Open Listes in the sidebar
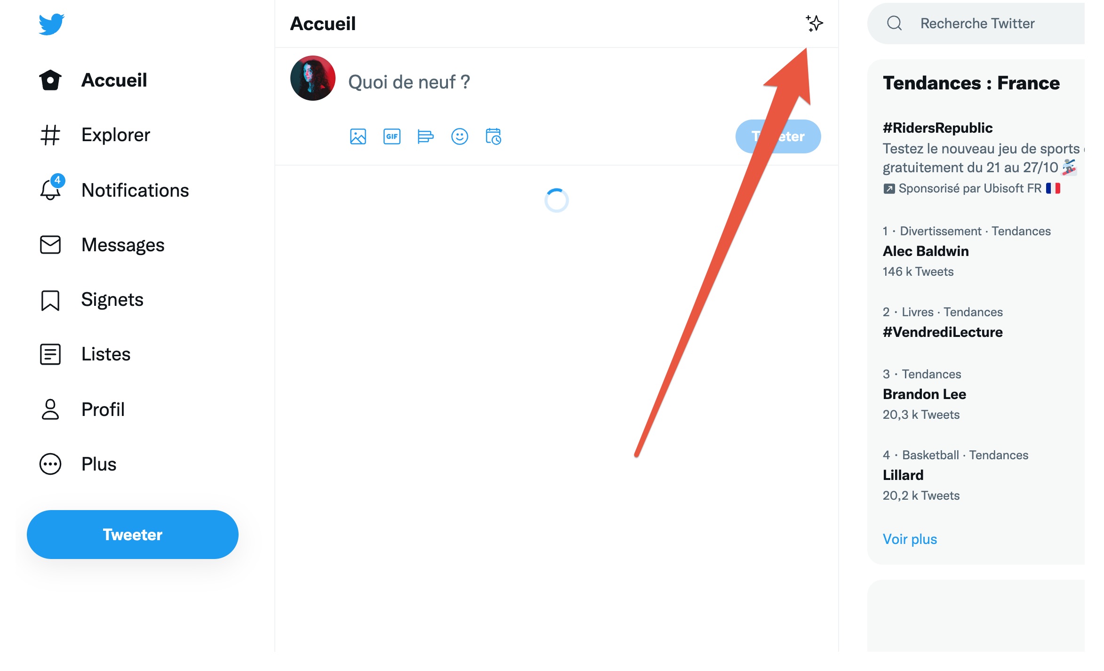The image size is (1104, 671). (85, 354)
